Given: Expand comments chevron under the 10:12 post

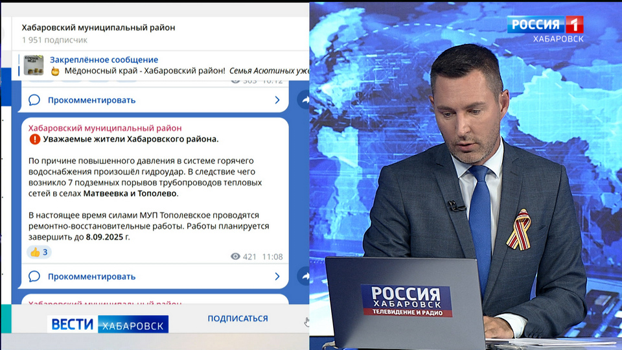Looking at the screenshot, I should 277,100.
